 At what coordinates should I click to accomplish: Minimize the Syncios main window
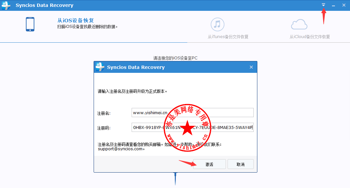click(333, 5)
